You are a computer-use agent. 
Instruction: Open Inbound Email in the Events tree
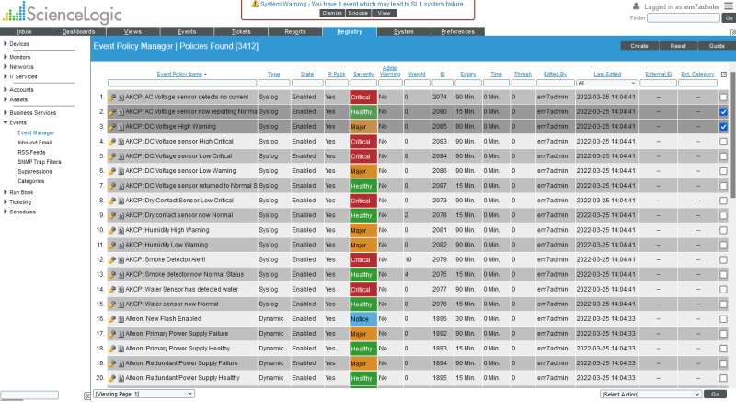[35, 143]
